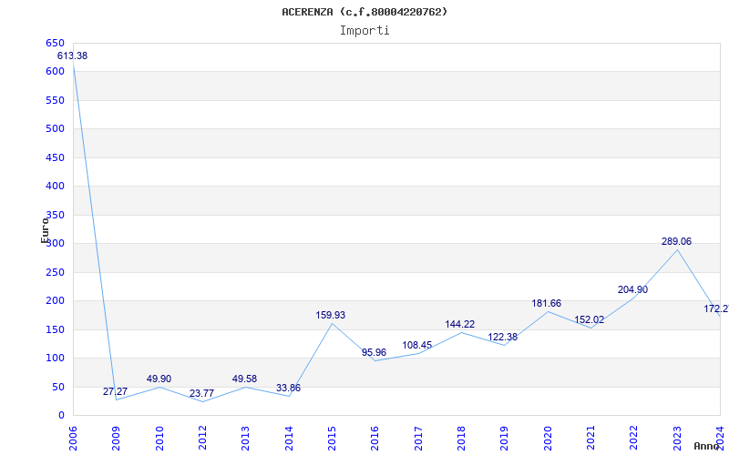
Task: Click the 2018 x-axis year label
Action: pos(461,439)
